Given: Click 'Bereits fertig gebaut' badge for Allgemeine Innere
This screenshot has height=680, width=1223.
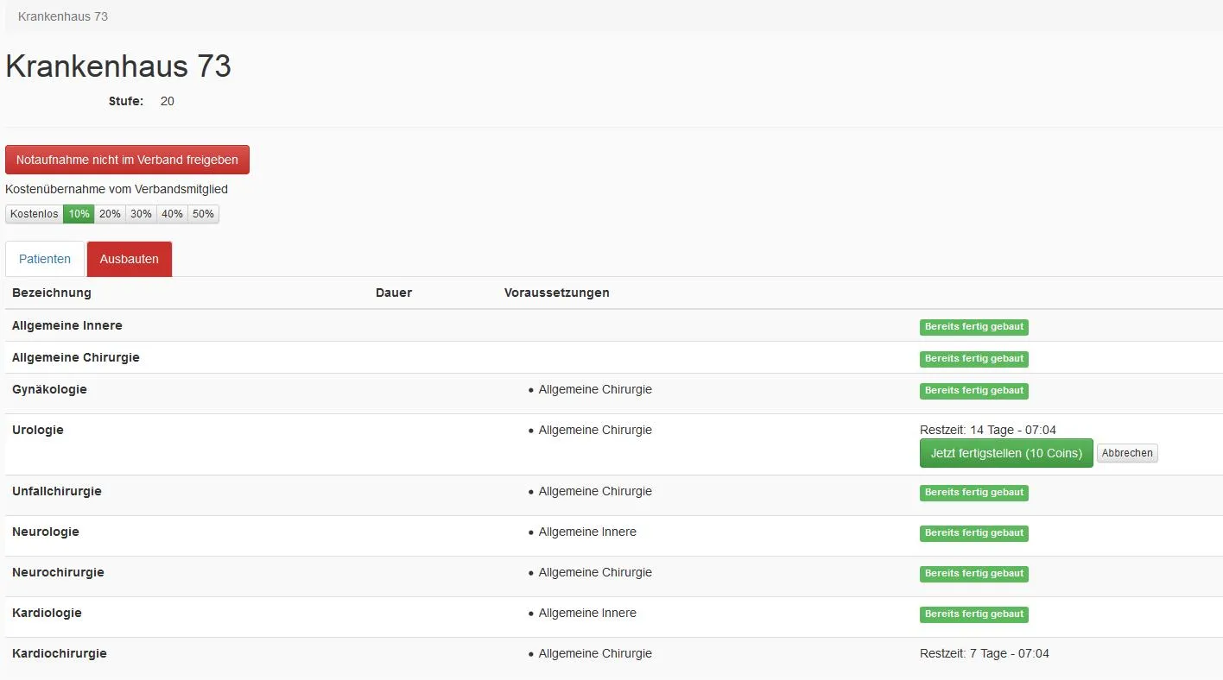Looking at the screenshot, I should tap(973, 327).
